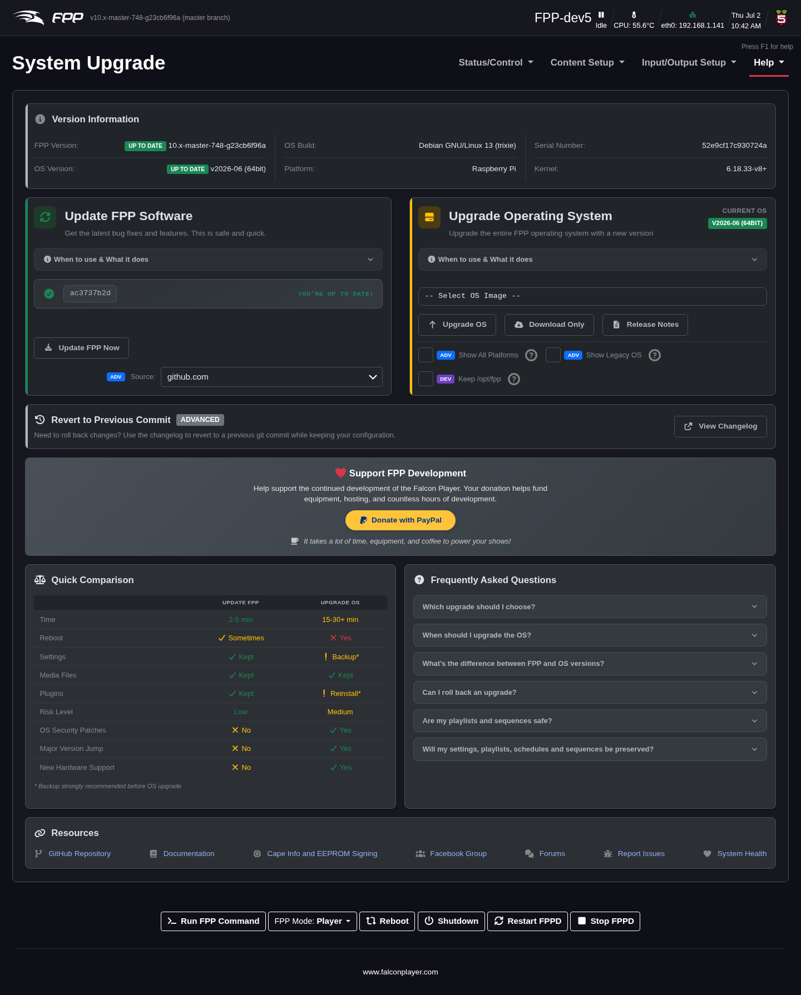Image resolution: width=801 pixels, height=995 pixels.
Task: Expand Upgrade OS 'When to use' section
Action: [592, 260]
